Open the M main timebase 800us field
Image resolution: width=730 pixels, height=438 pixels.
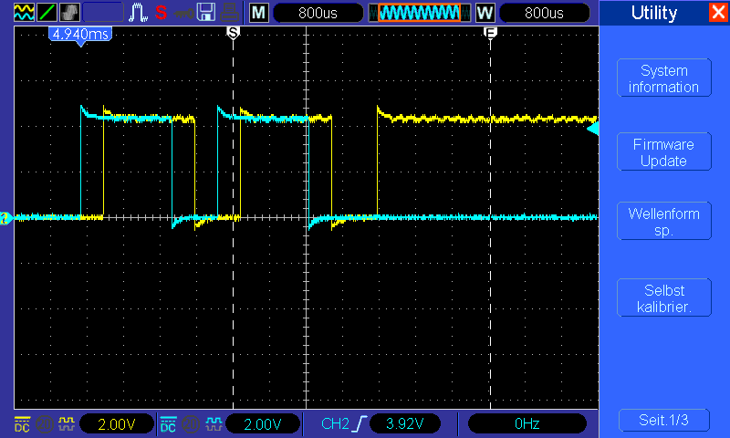tap(318, 13)
